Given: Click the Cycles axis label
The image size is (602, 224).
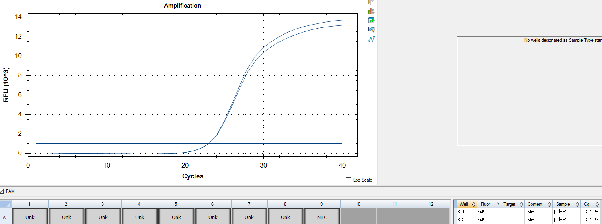Looking at the screenshot, I should coord(193,176).
